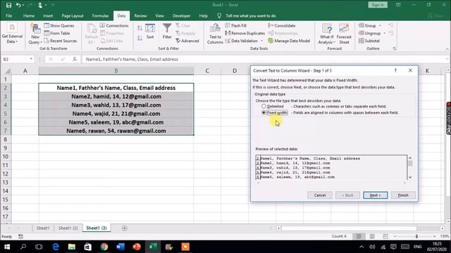The image size is (451, 253).
Task: Click Consolidate in Data Tools
Action: [282, 25]
